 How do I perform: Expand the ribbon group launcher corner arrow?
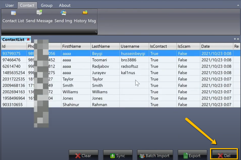point(96,32)
